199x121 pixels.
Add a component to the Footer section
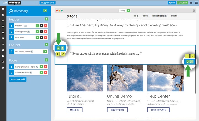click(47, 60)
